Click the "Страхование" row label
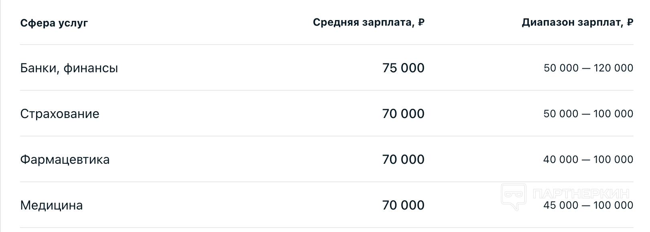Screen dimensions: 650x232 60,114
